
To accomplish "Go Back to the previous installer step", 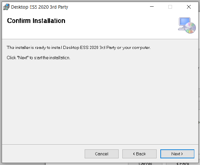I will (x=139, y=154).
